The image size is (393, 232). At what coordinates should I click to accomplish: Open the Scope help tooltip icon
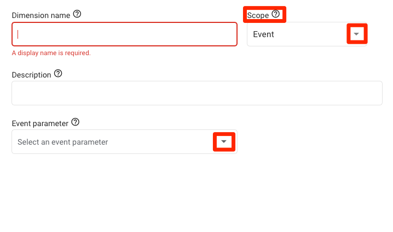pos(275,15)
